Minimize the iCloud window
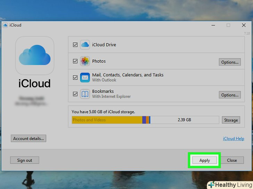The width and height of the screenshot is (253, 189). 213,25
